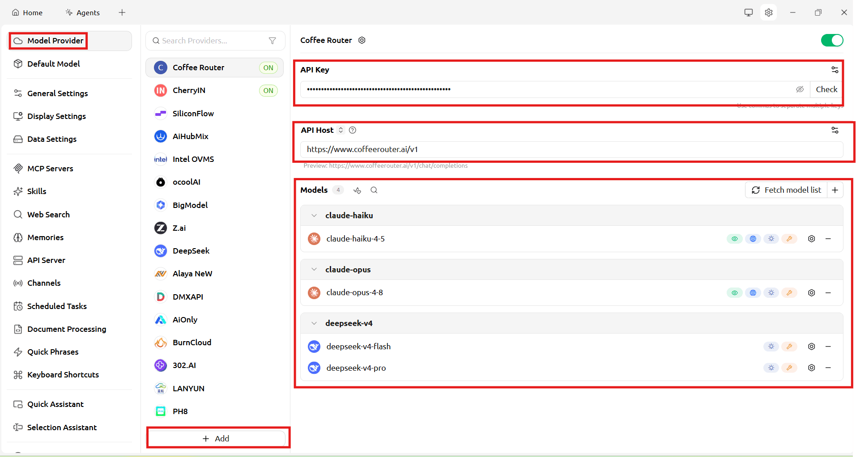Viewport: 856px width, 457px height.
Task: Open Default Model settings
Action: coord(70,64)
